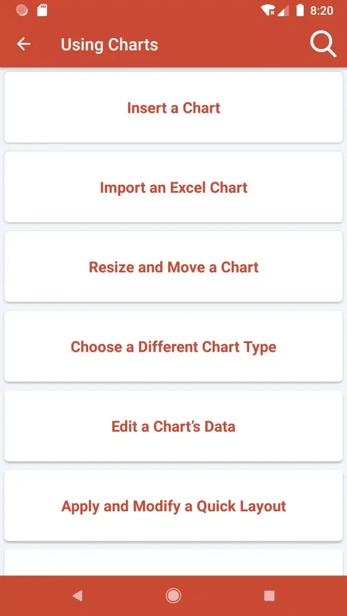Tap the Android back navigation triangle

click(x=78, y=596)
